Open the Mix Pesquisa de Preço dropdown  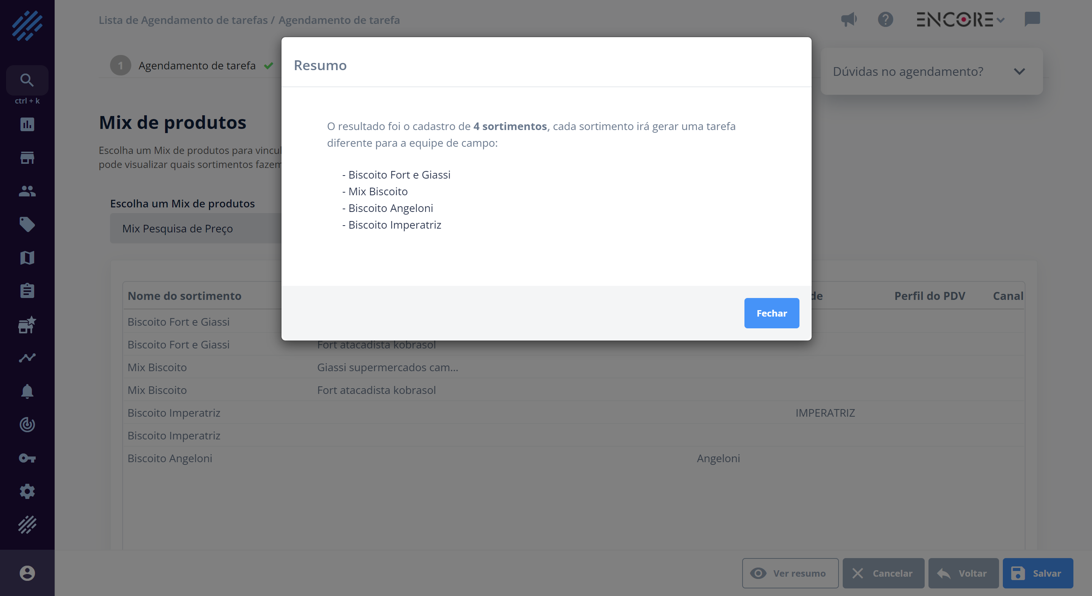coord(196,229)
